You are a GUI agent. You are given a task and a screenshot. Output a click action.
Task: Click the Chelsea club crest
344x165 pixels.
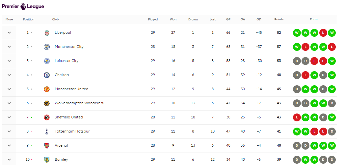coord(47,75)
